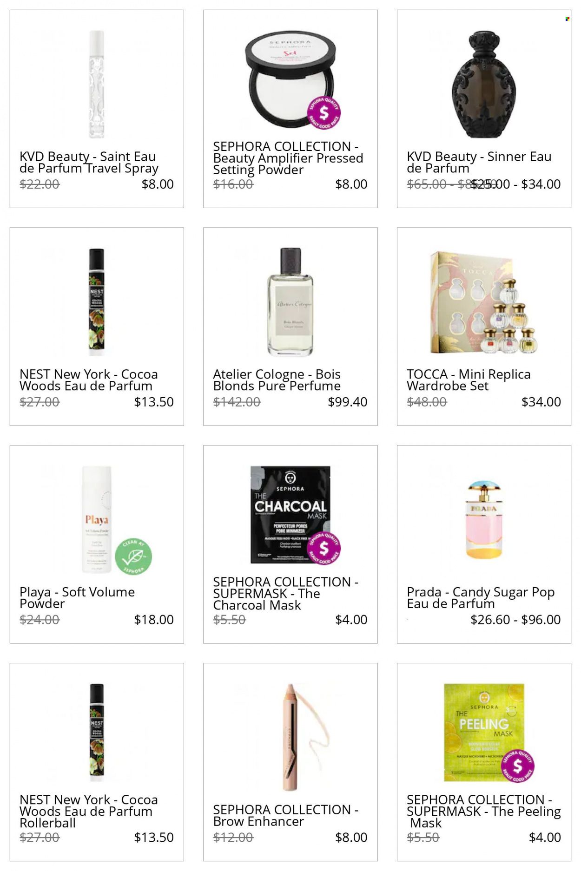Open KVD Beauty Sinner perfume bottle image

[x=484, y=84]
